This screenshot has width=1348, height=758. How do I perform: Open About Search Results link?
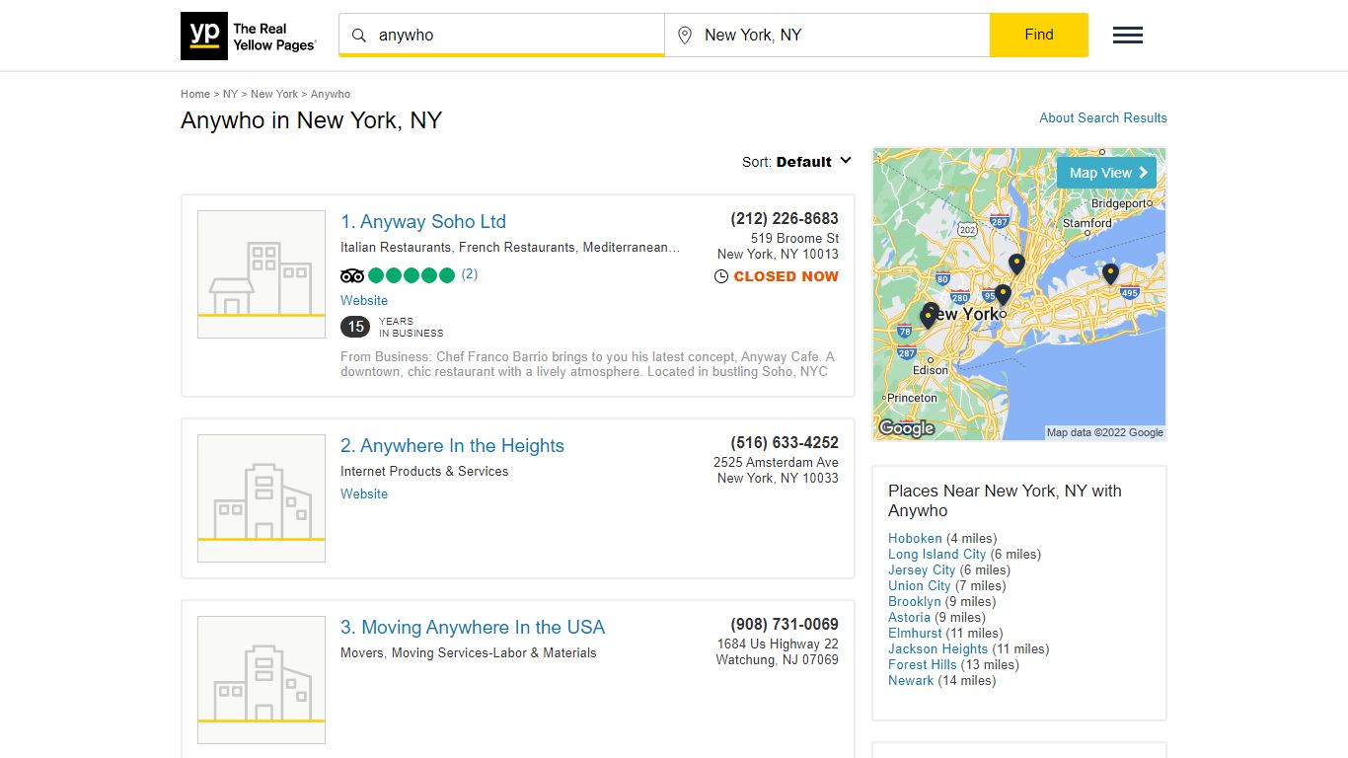(x=1103, y=117)
